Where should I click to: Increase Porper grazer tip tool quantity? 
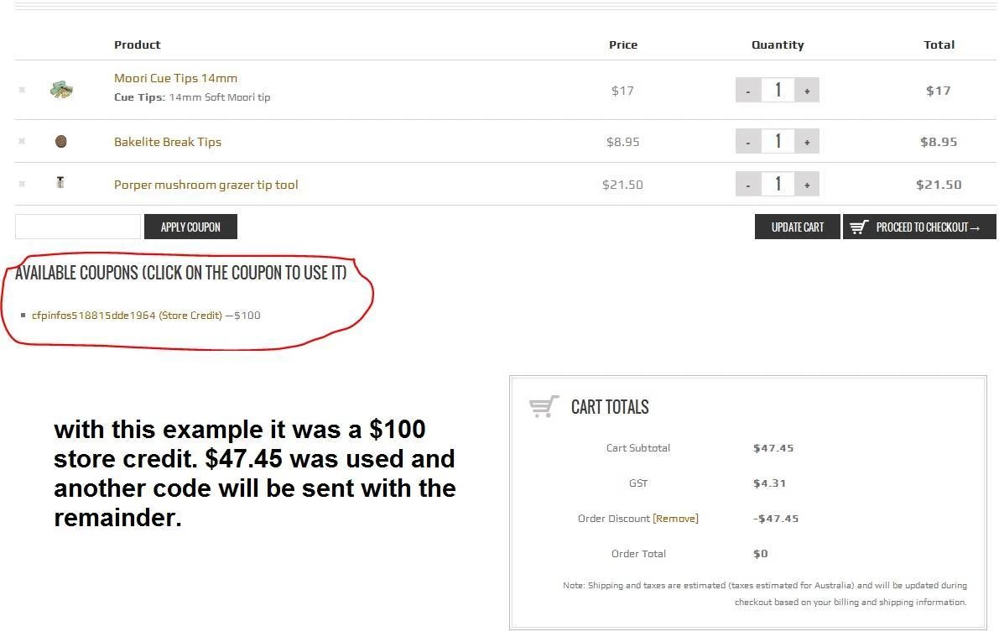pos(807,185)
